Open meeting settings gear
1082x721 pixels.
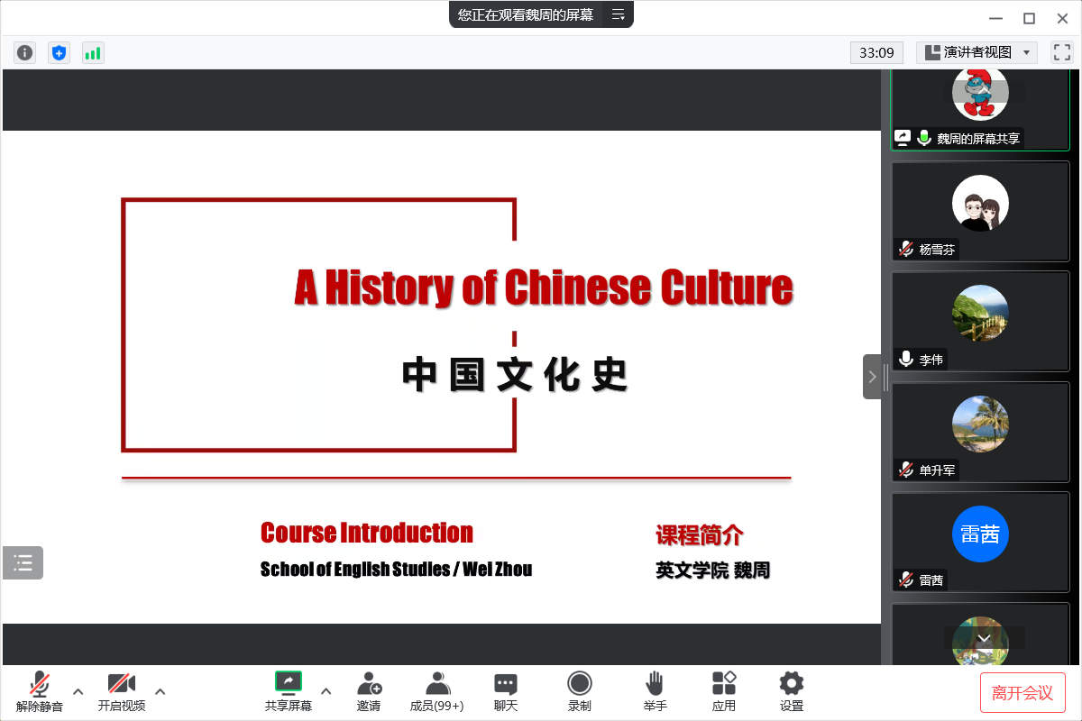792,691
